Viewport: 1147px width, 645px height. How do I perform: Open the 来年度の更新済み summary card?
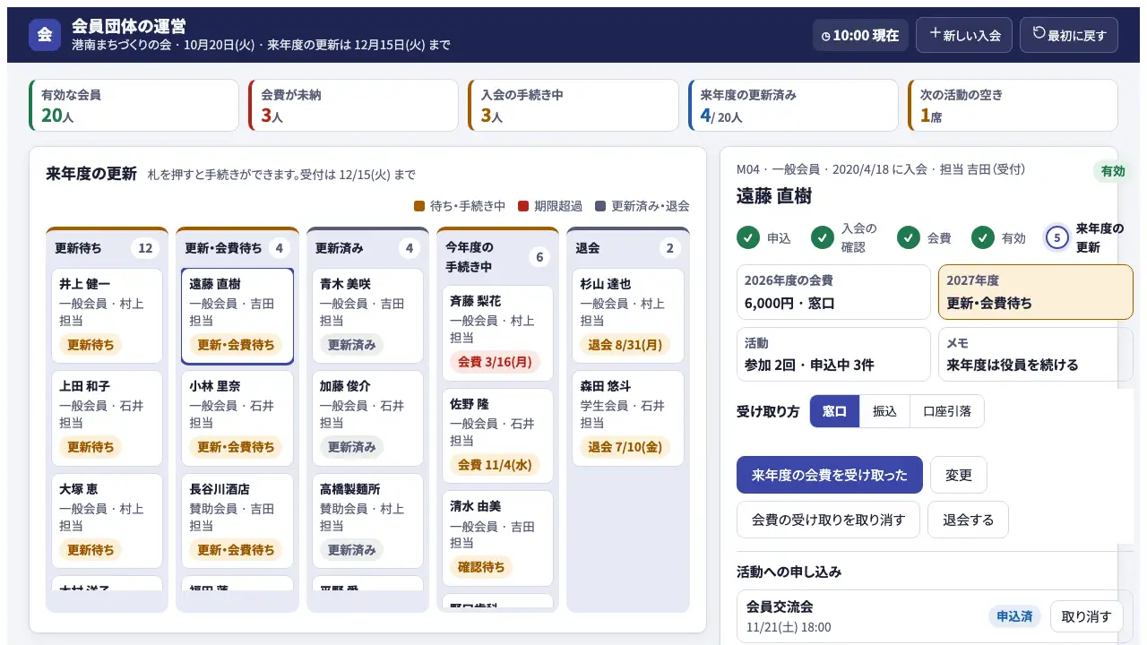click(793, 106)
